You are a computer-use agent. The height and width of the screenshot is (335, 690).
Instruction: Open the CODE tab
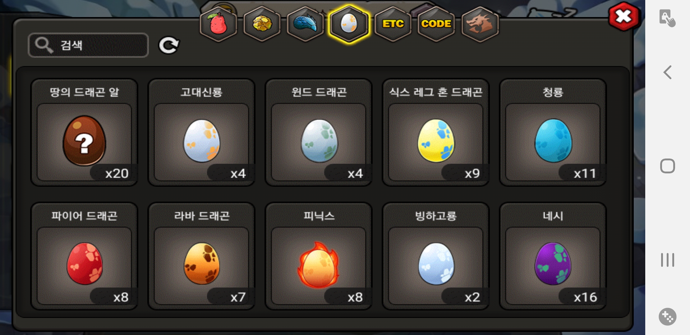click(x=436, y=24)
